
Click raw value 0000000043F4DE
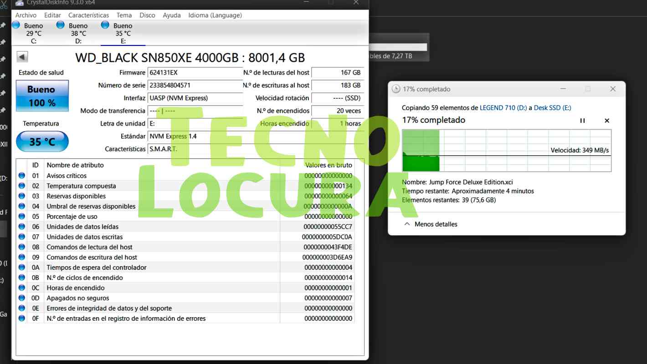tap(328, 247)
